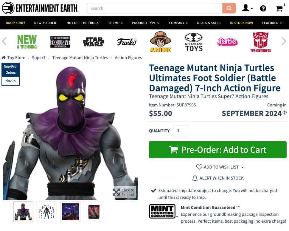Open the Theme dropdown menu

coord(115,23)
